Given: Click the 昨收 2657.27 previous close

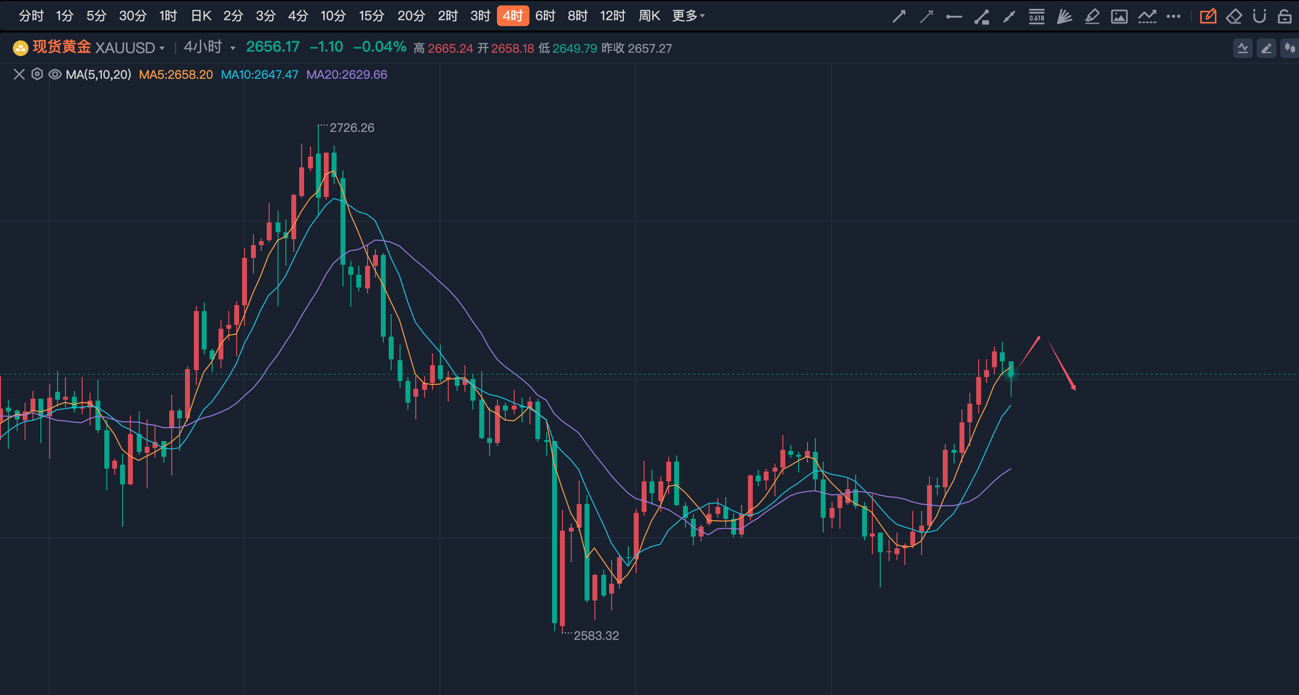Looking at the screenshot, I should point(636,48).
